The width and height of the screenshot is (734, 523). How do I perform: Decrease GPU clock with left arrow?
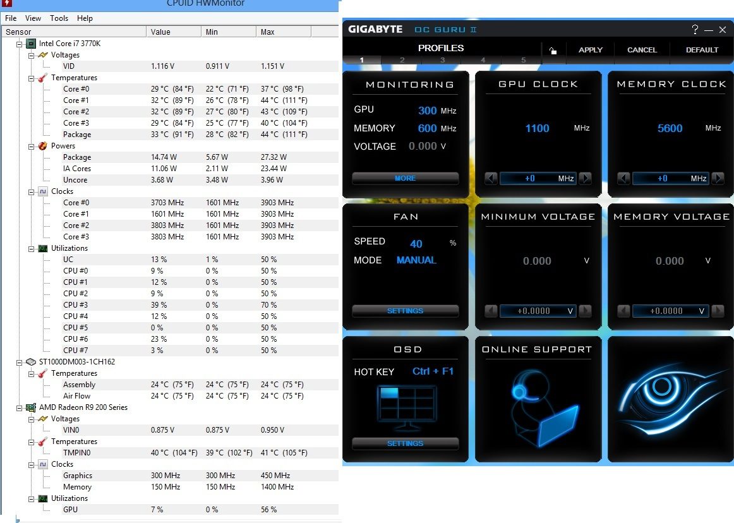(x=491, y=178)
